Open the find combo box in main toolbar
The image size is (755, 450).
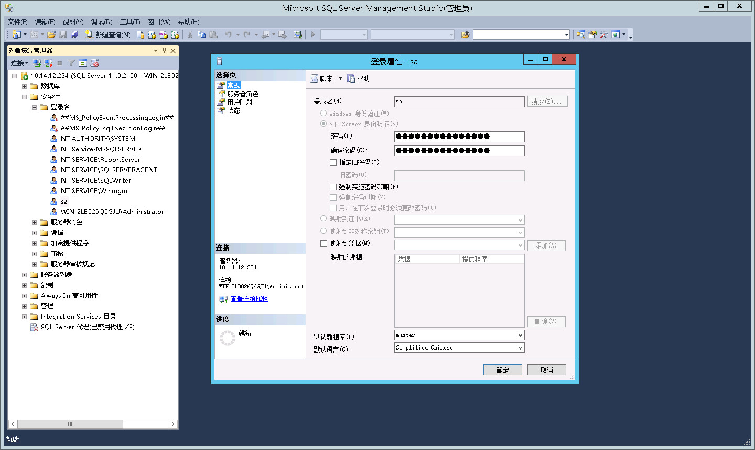(567, 35)
